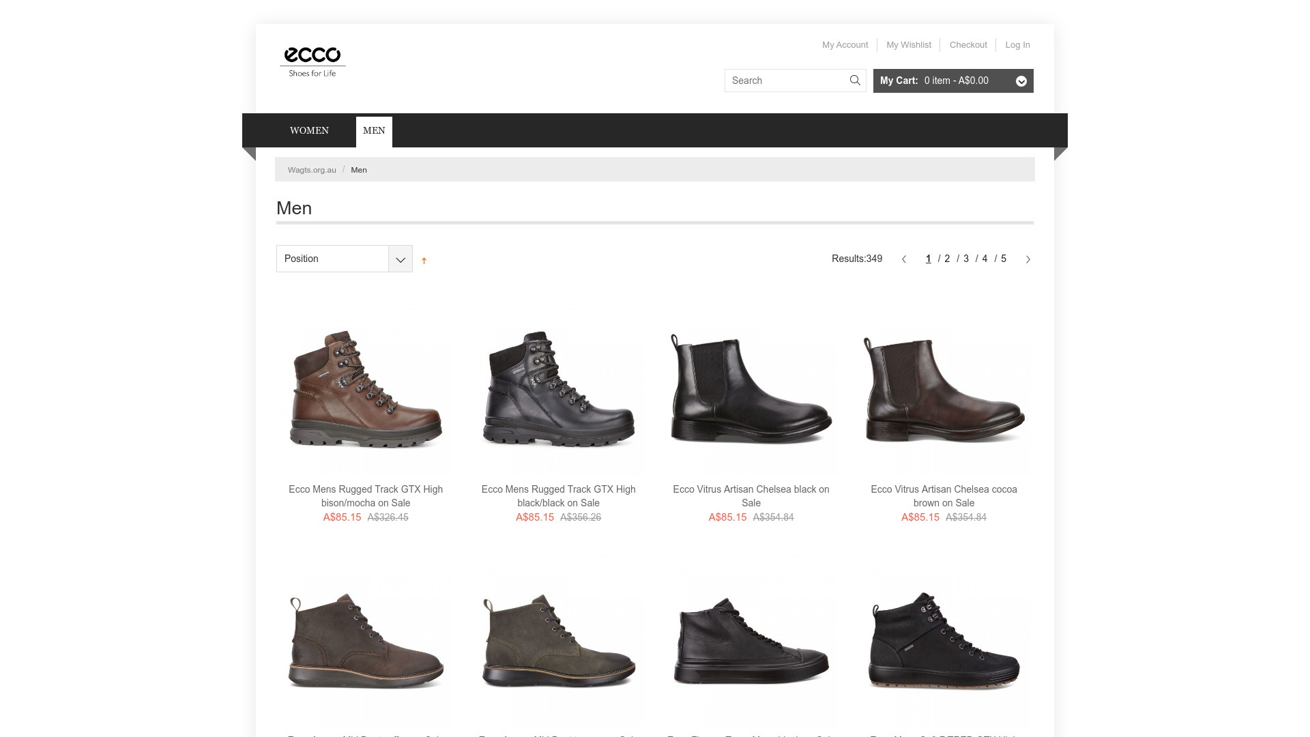Open black GTX high sneaker with gum sole
This screenshot has height=737, width=1310.
tap(944, 641)
